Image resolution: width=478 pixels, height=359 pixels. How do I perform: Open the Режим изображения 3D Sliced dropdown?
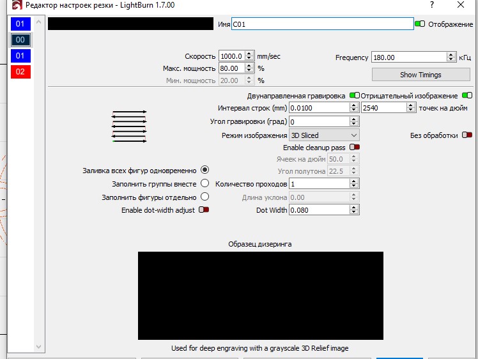(324, 135)
